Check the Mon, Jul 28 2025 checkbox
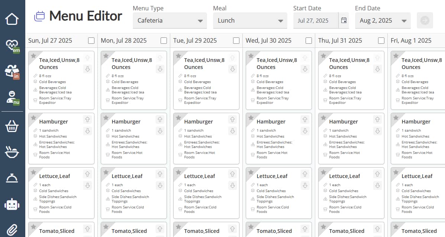The image size is (445, 237). (164, 41)
